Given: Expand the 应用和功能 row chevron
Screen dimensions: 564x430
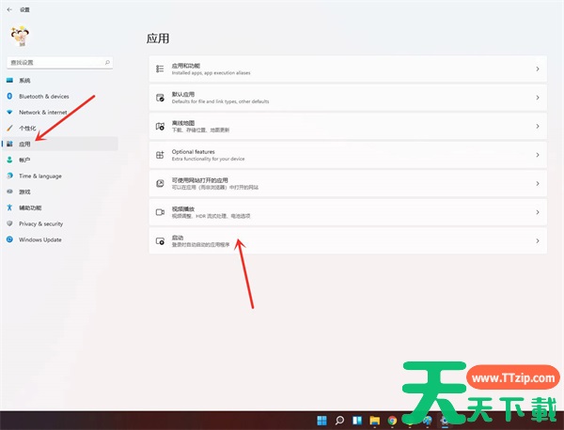Looking at the screenshot, I should (x=537, y=69).
